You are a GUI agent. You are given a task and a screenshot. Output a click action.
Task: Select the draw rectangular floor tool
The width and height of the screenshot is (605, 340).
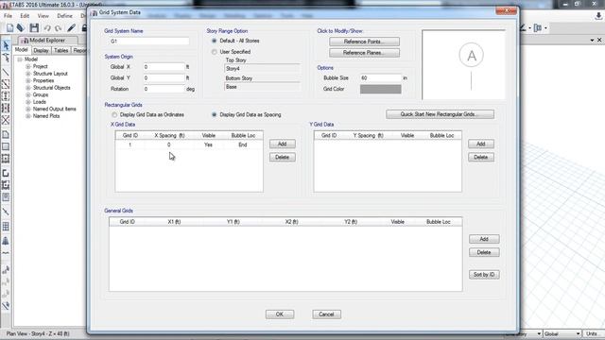[x=6, y=146]
